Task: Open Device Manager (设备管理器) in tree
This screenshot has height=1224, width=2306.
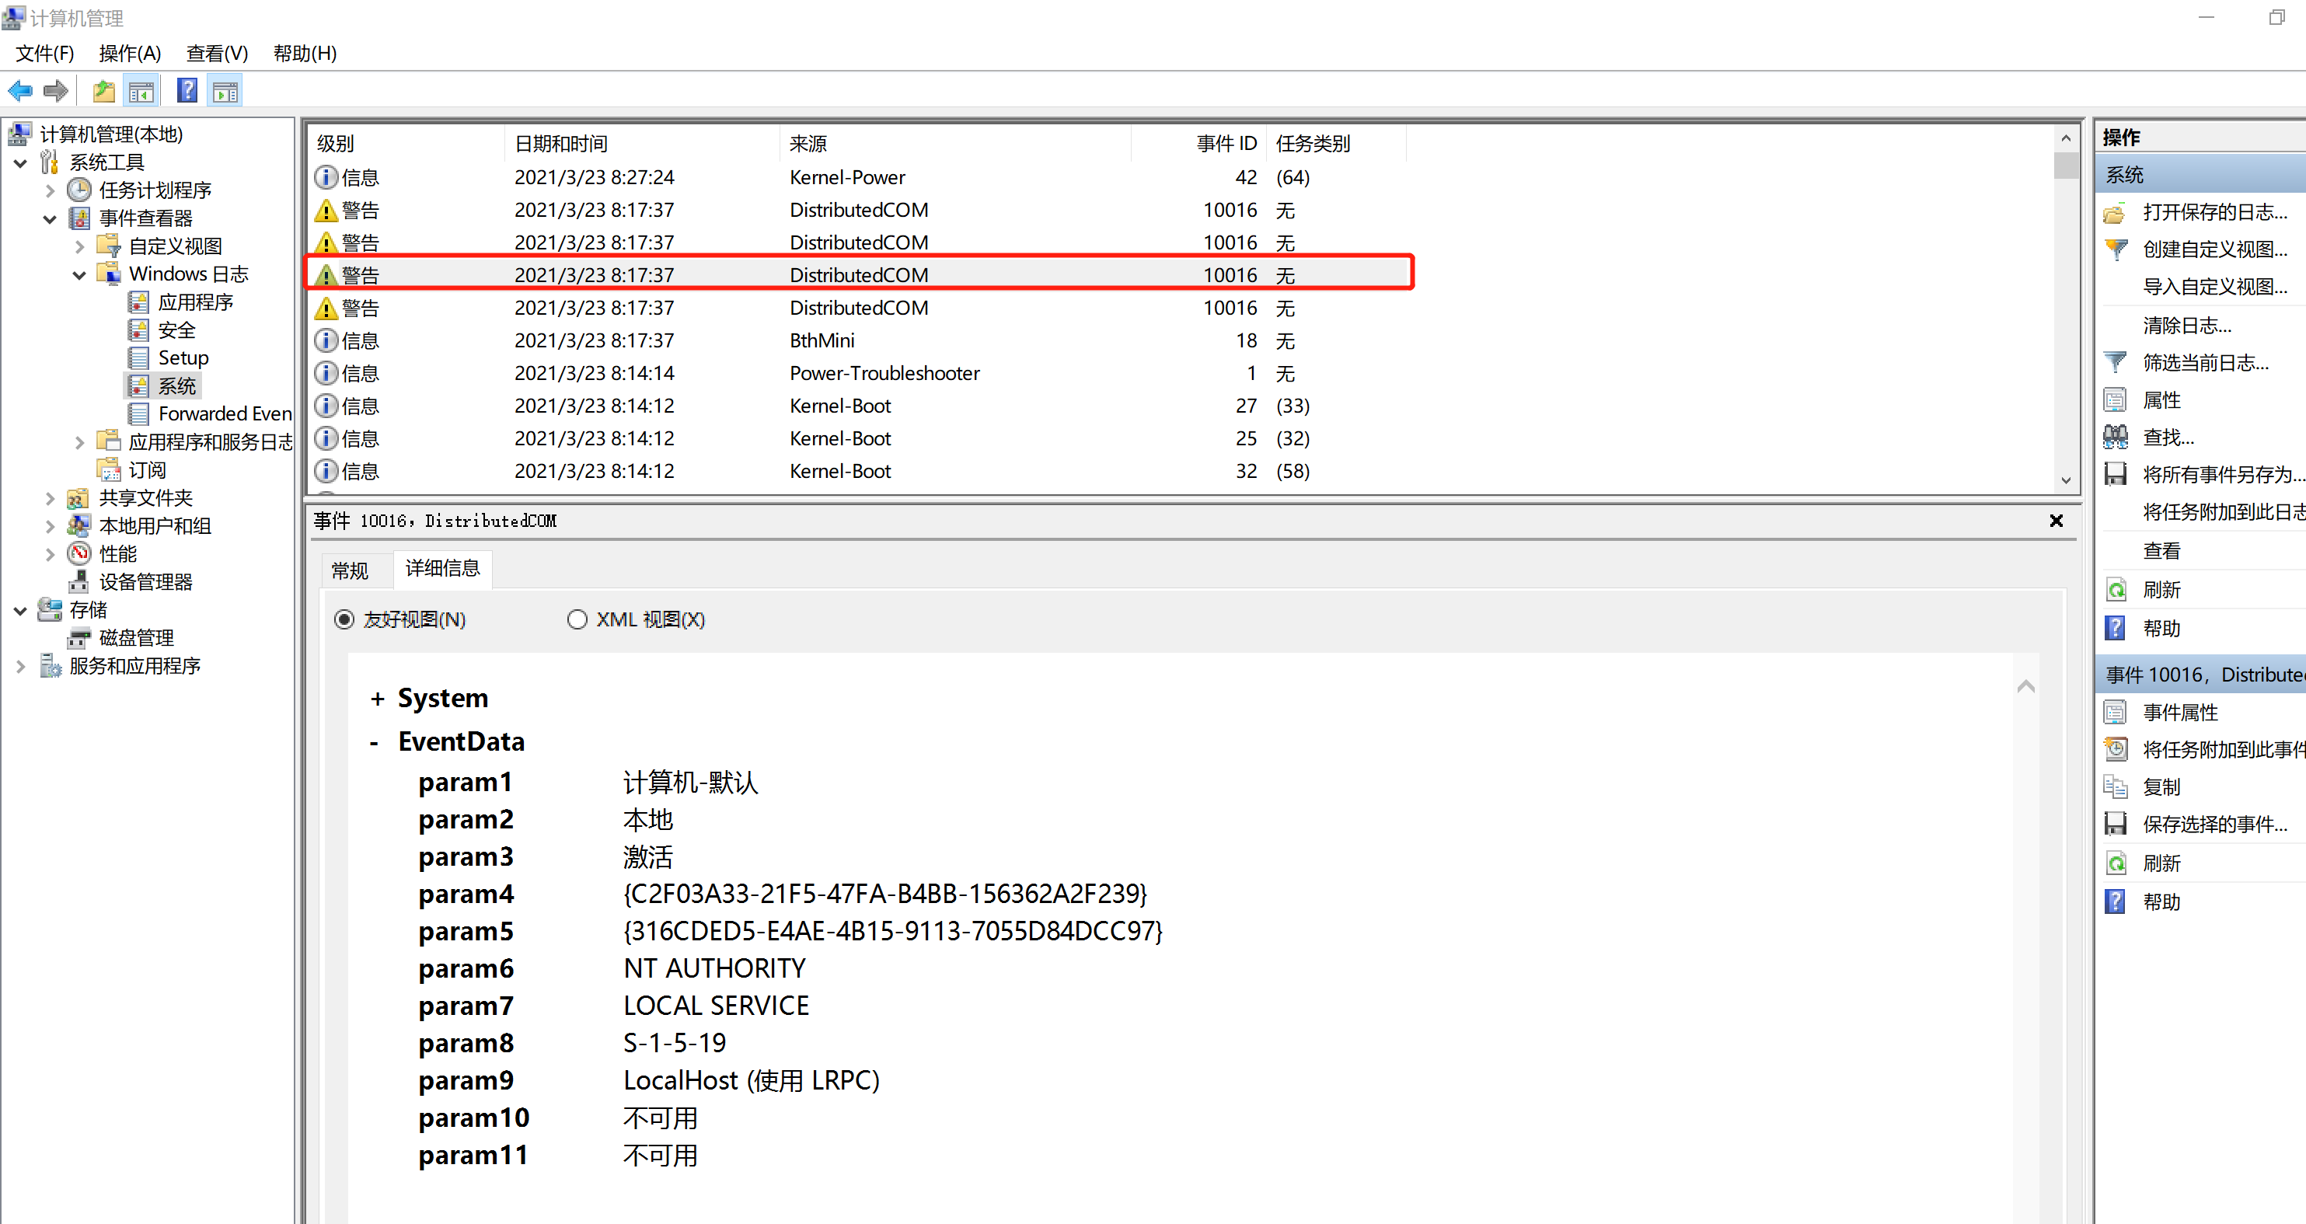Action: pos(145,582)
